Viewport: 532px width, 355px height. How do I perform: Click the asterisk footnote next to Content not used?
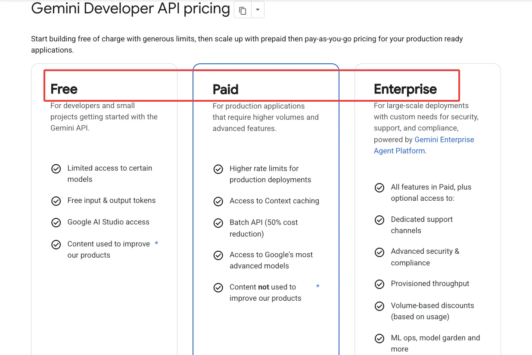[318, 287]
